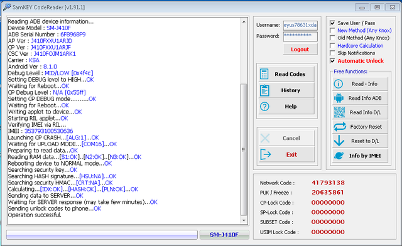The height and width of the screenshot is (246, 402).
Task: Click the Exit arrow icon
Action: pos(265,154)
